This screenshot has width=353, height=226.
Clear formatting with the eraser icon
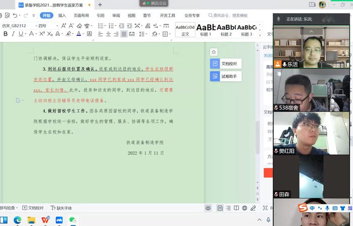click(x=79, y=26)
